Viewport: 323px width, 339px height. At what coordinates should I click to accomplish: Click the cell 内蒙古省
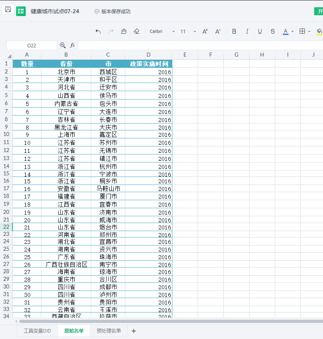[66, 104]
